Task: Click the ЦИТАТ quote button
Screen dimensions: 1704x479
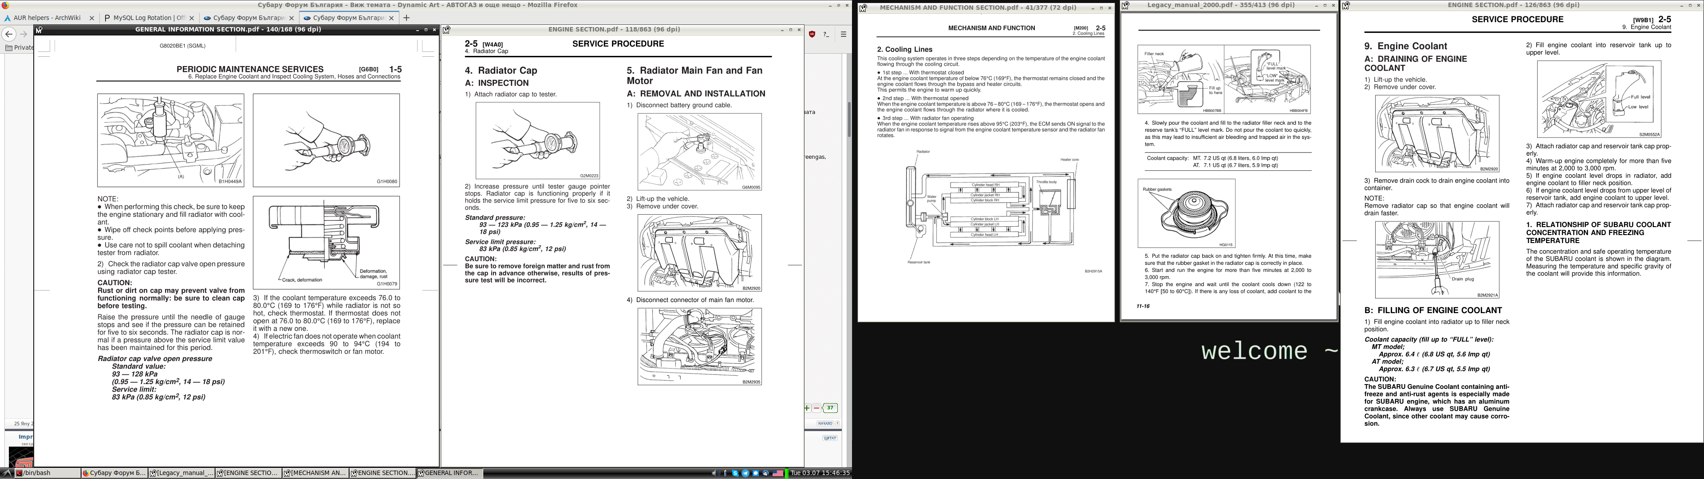Action: [x=830, y=438]
